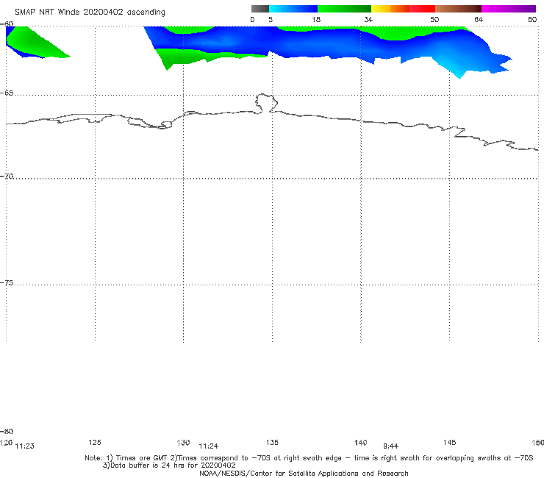Screen dimensions: 544x478
Task: Click the coastline peninsula near longitude 135
Action: coord(266,103)
